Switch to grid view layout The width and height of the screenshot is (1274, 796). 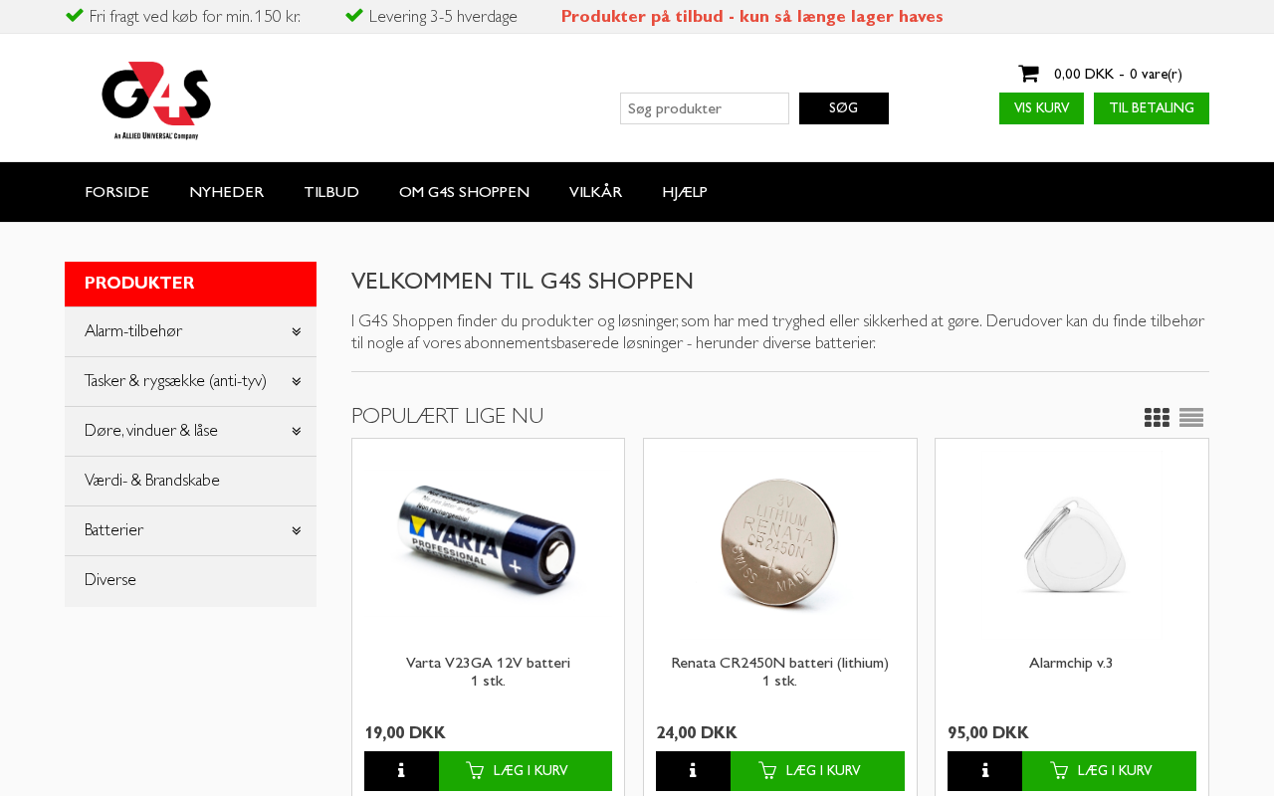tap(1157, 418)
